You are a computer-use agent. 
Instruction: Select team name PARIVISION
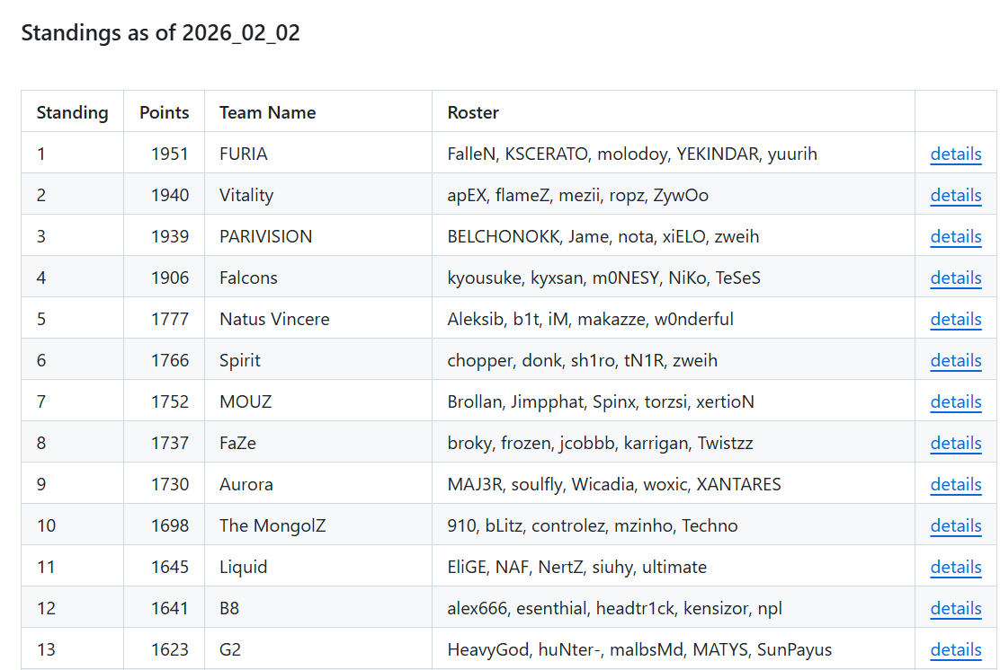pos(265,237)
